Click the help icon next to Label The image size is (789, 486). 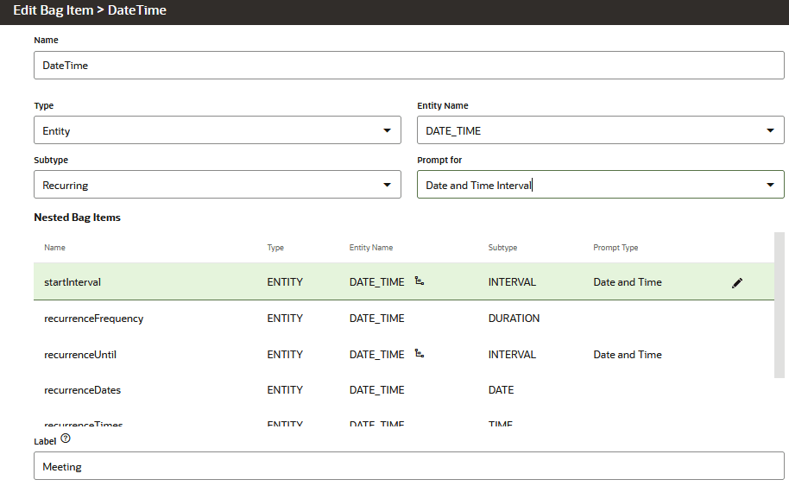point(66,439)
